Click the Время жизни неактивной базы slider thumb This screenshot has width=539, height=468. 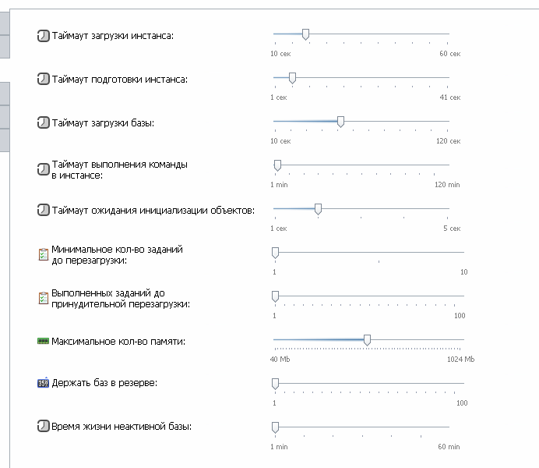point(275,427)
